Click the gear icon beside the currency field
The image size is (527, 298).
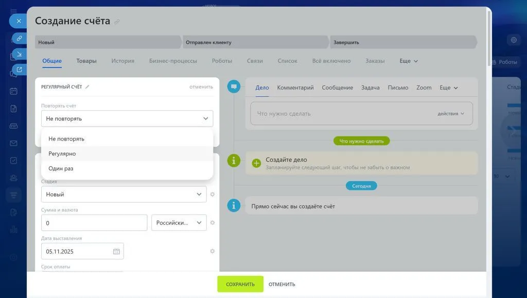tap(212, 223)
